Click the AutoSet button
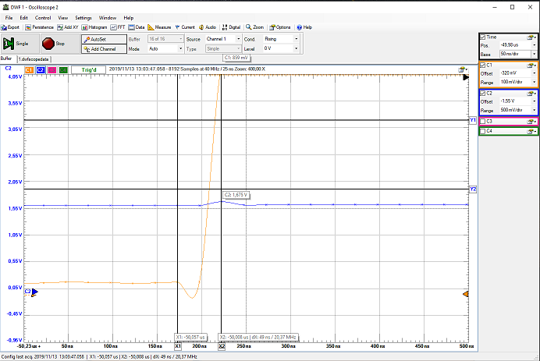Image resolution: width=540 pixels, height=361 pixels. 103,38
